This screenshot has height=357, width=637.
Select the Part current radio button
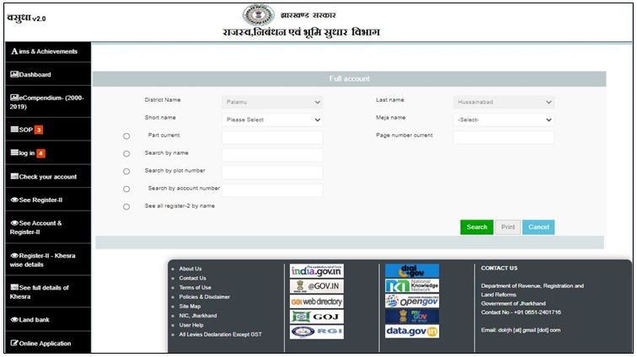click(x=126, y=136)
